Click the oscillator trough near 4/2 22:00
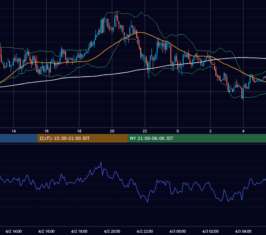Screen dimensions: 266x235 click(147, 202)
